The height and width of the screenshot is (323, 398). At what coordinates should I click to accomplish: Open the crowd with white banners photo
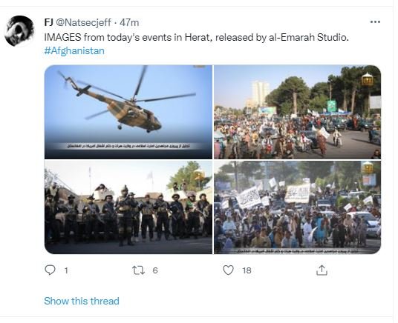297,207
